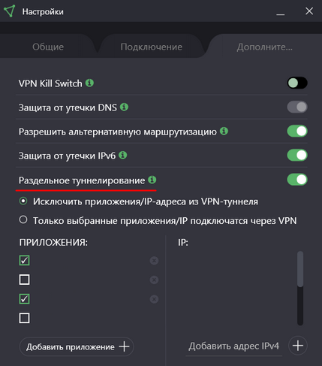The width and height of the screenshot is (322, 366).
Task: Check the second application checkbox
Action: coord(24,280)
